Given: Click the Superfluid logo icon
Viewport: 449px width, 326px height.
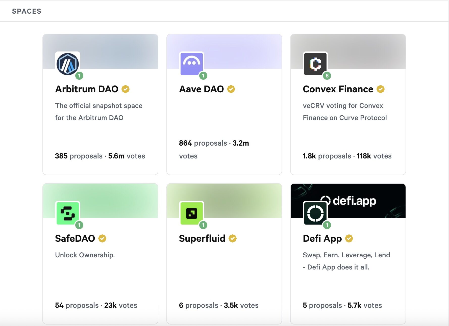Looking at the screenshot, I should point(192,213).
